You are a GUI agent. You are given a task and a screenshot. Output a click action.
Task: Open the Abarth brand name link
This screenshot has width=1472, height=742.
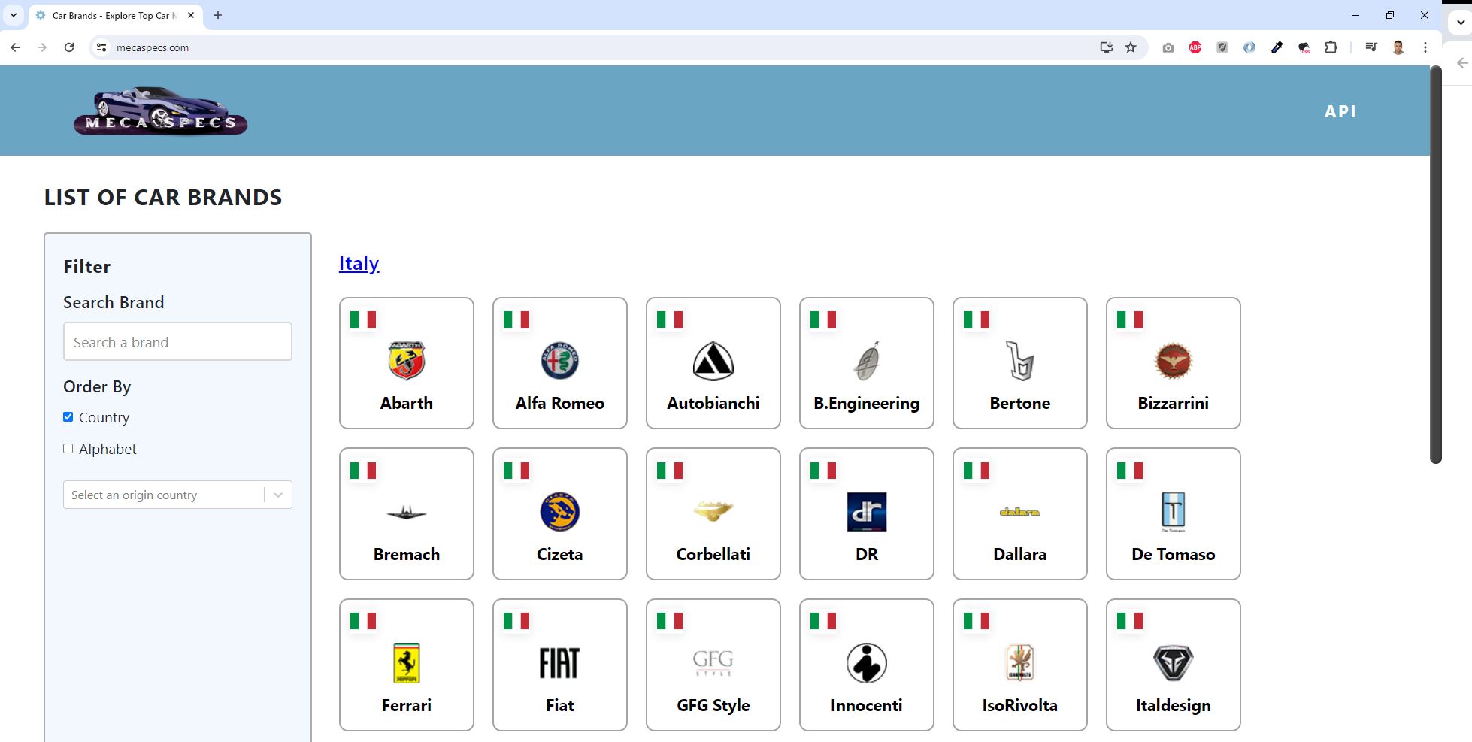407,403
